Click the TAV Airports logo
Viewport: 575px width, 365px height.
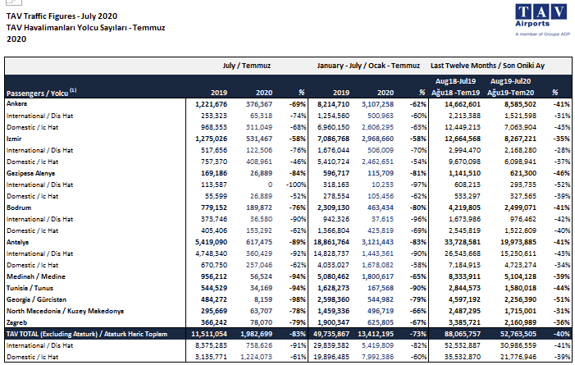coord(542,20)
